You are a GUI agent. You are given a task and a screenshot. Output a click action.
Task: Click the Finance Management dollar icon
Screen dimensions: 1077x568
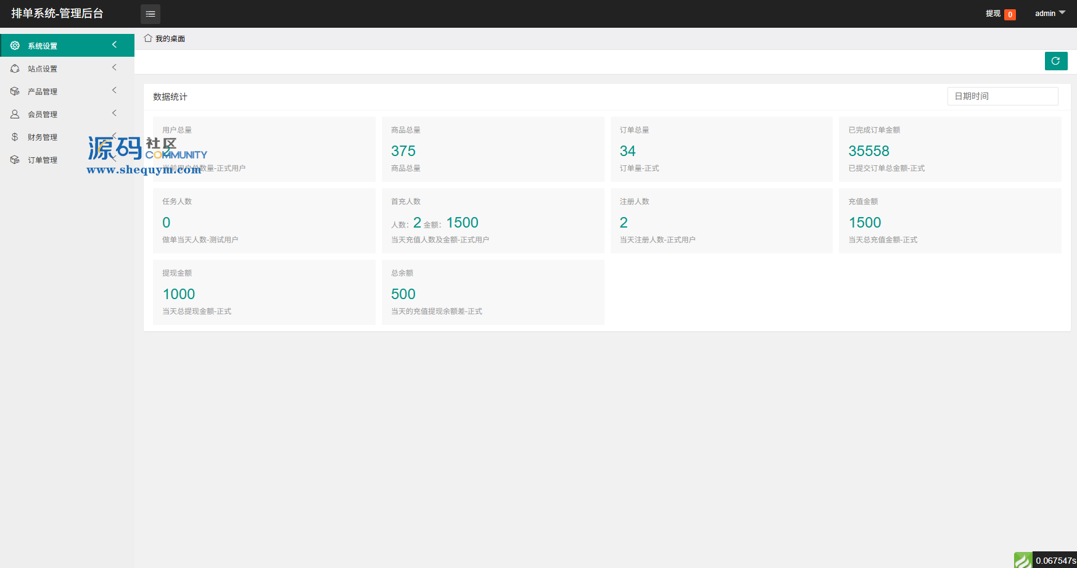point(15,137)
